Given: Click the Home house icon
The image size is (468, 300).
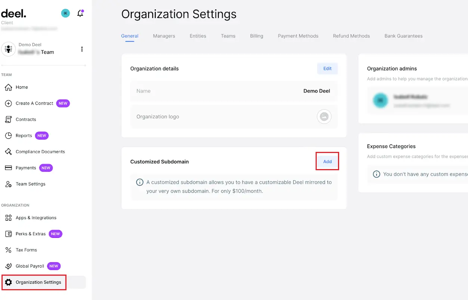Looking at the screenshot, I should 8,87.
